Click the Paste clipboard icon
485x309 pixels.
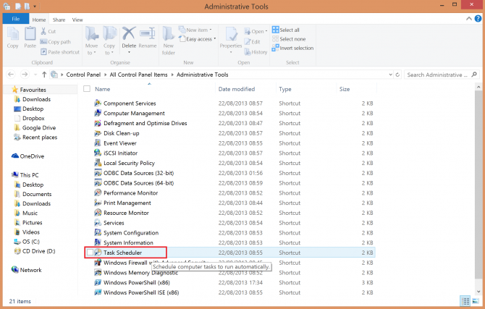coord(30,34)
